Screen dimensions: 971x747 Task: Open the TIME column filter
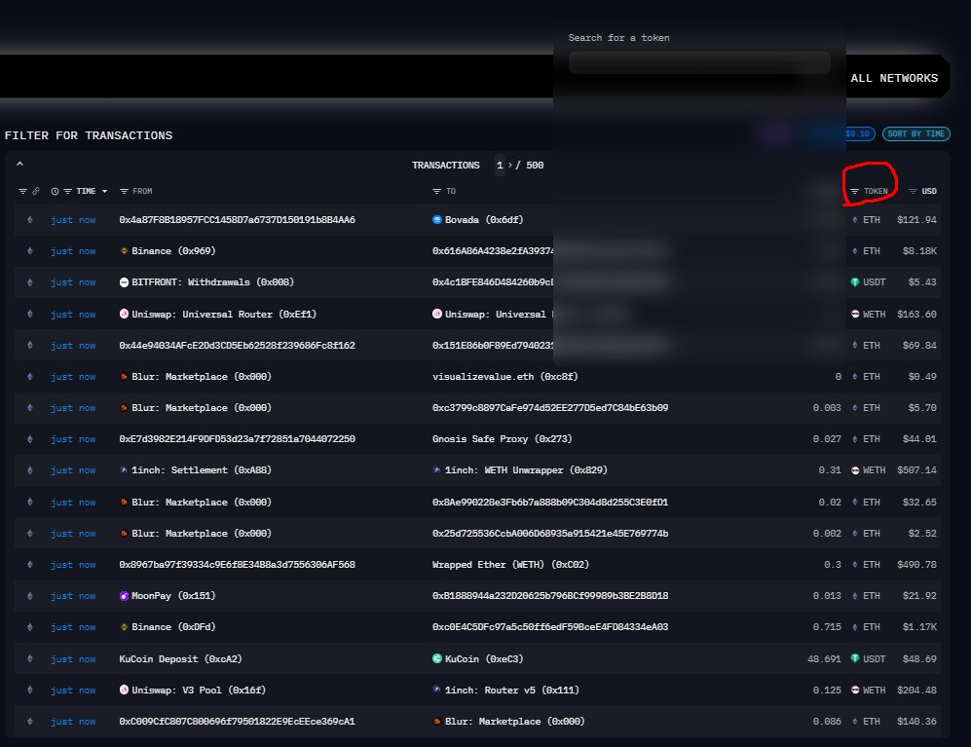point(67,191)
